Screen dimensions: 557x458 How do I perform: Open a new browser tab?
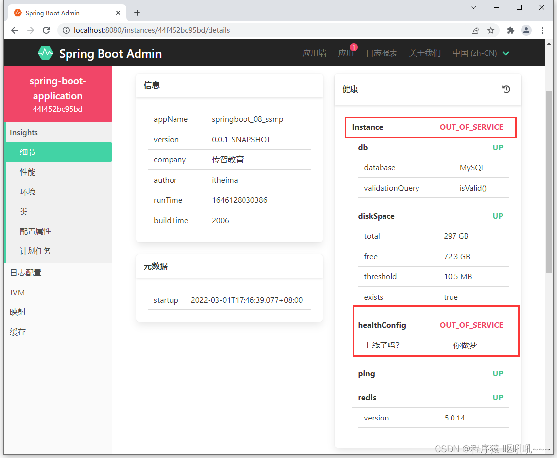(x=137, y=13)
